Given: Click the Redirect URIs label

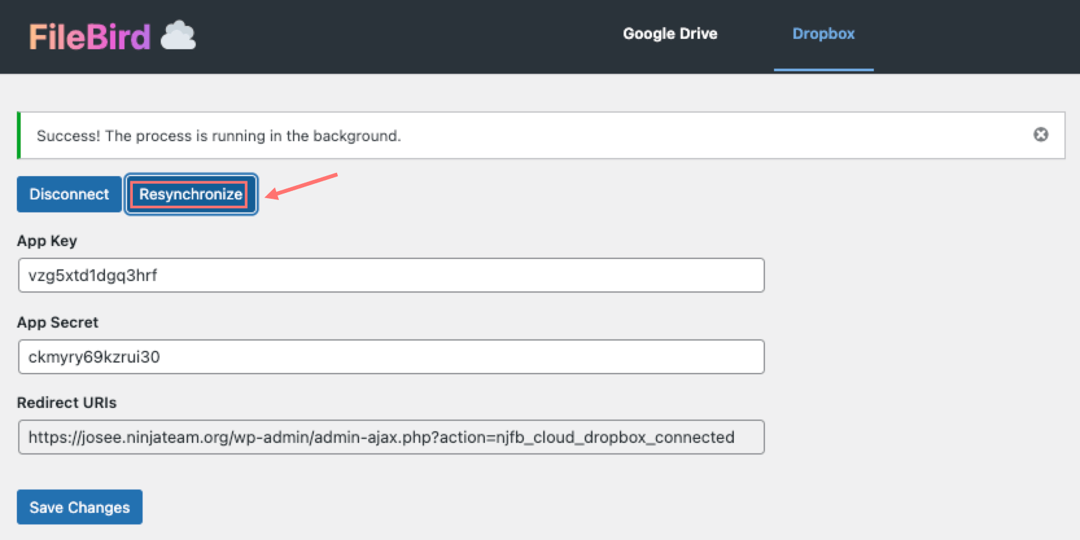Looking at the screenshot, I should point(67,403).
